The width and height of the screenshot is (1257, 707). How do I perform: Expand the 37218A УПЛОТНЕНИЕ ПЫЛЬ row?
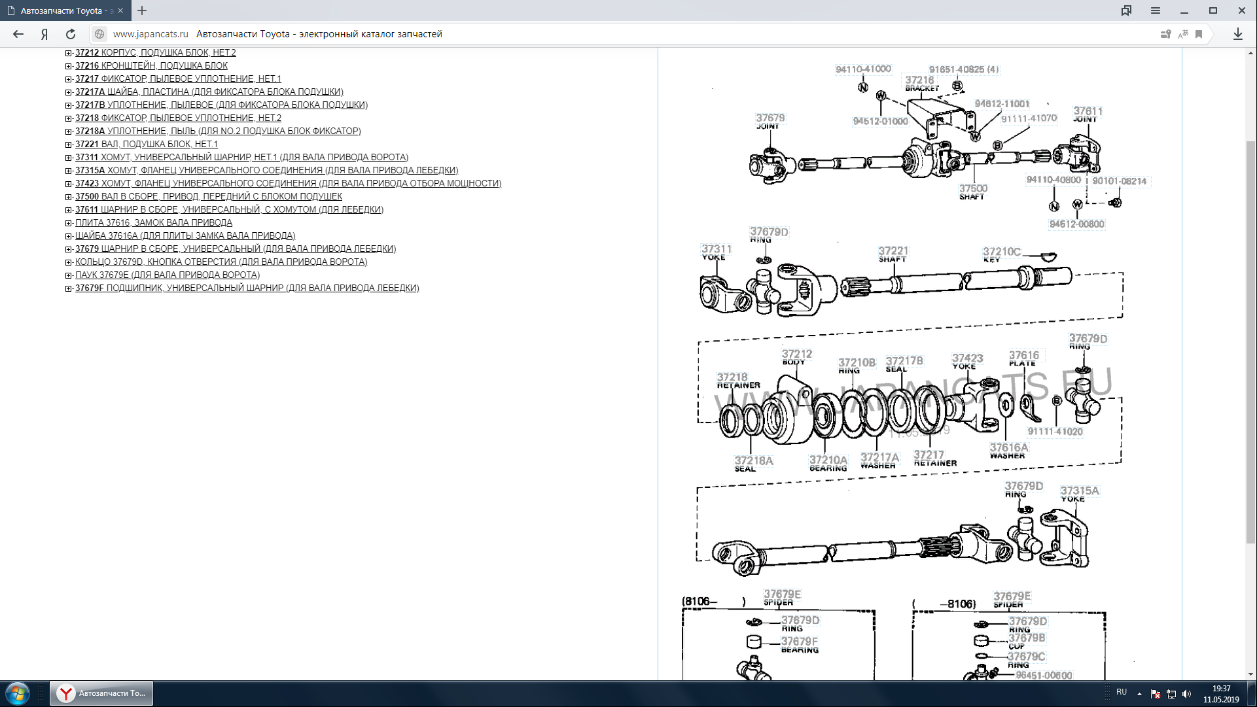pos(69,131)
